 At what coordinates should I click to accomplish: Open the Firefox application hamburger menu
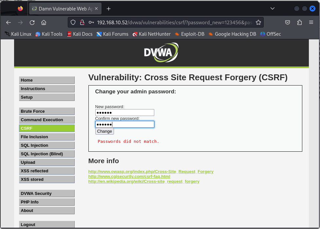(311, 22)
